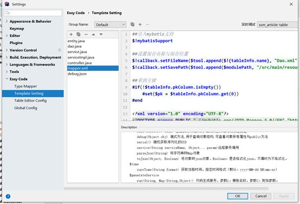The height and width of the screenshot is (204, 300).
Task: Click line number 13 in gutter
Action: (125, 114)
